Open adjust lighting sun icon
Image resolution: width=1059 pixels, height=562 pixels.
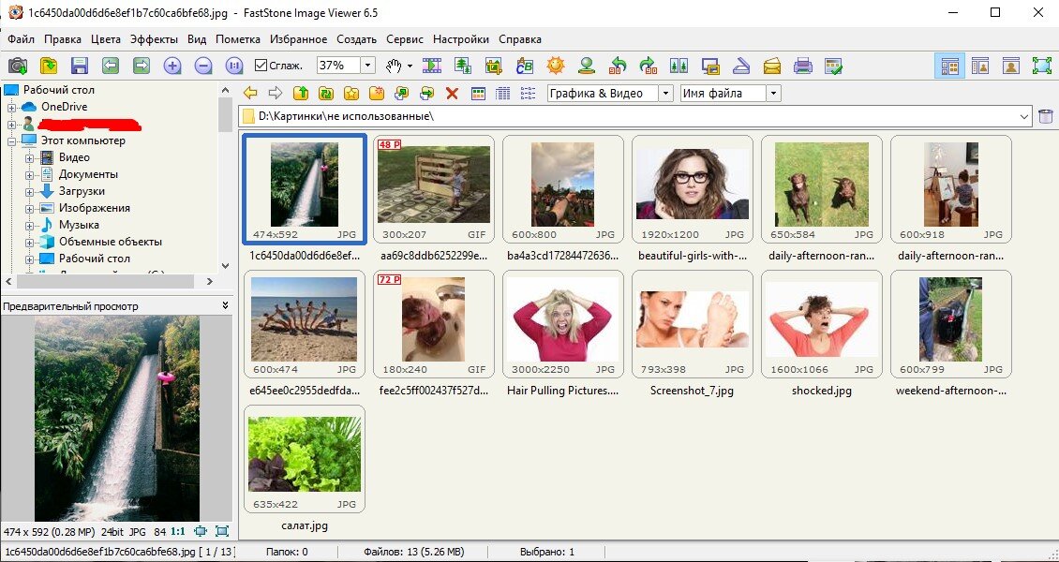point(556,66)
